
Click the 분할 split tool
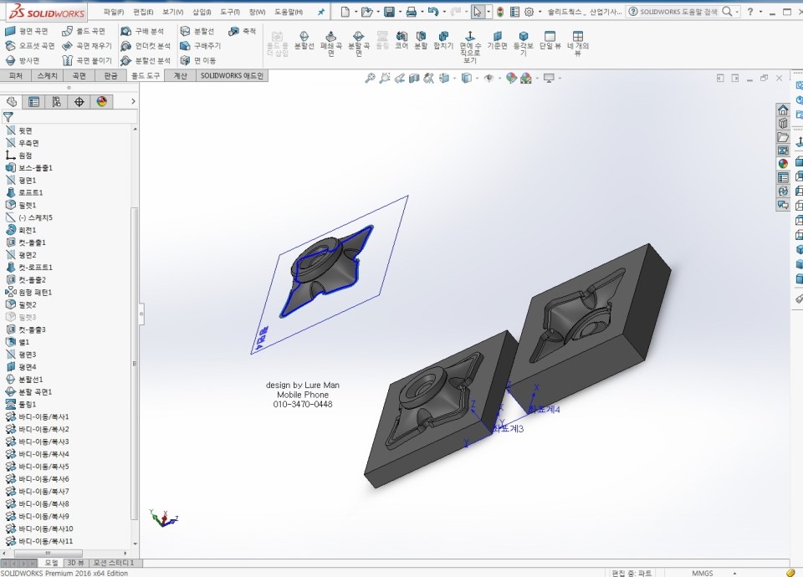pos(421,40)
